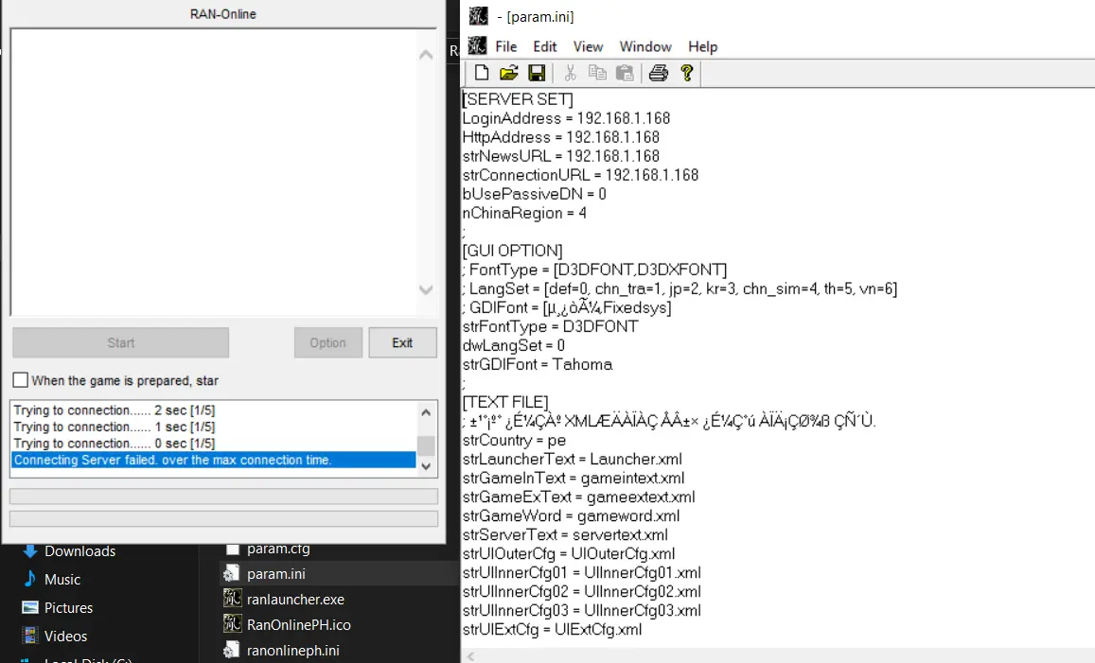This screenshot has width=1095, height=663.
Task: Click the strConnectionURL line in editor
Action: click(580, 175)
